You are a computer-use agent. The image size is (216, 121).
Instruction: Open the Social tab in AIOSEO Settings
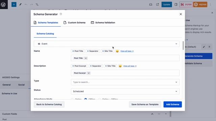pyautogui.click(x=21, y=85)
